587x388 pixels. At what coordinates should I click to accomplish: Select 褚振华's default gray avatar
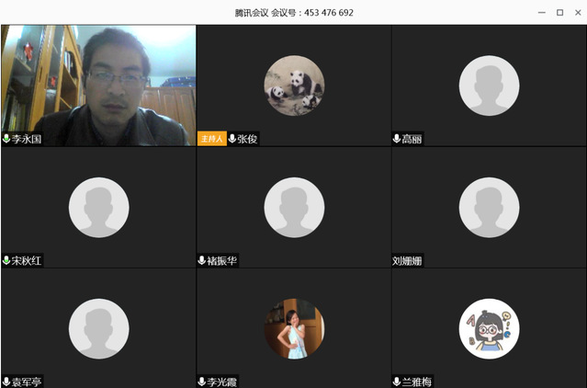pyautogui.click(x=294, y=207)
